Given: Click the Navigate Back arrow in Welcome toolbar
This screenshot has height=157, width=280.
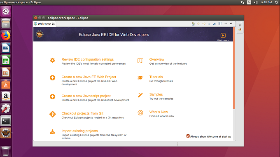Looking at the screenshot, I should coord(198,24).
